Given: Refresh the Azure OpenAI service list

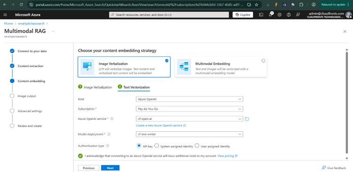Looking at the screenshot, I should tap(247, 119).
